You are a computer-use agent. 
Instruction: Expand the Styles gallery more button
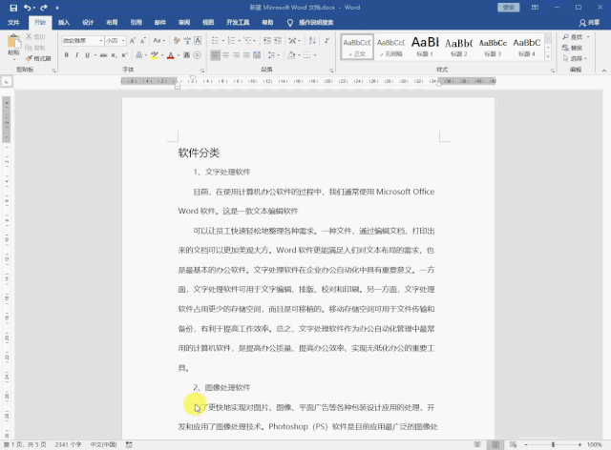(x=548, y=56)
